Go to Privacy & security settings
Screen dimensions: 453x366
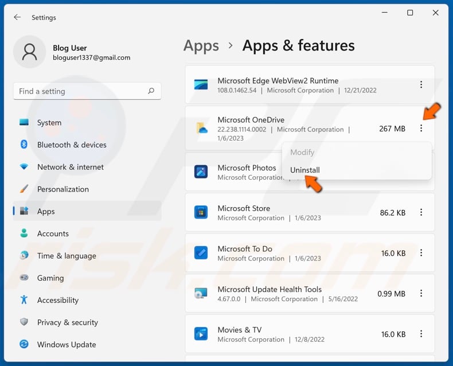point(87,322)
